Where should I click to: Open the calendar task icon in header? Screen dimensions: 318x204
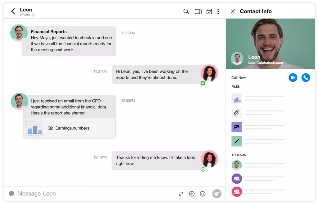(209, 11)
